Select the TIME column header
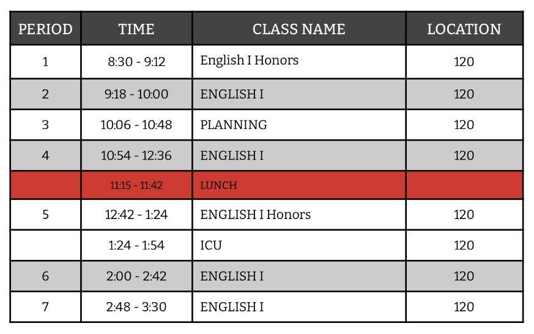534x334 pixels. point(136,29)
